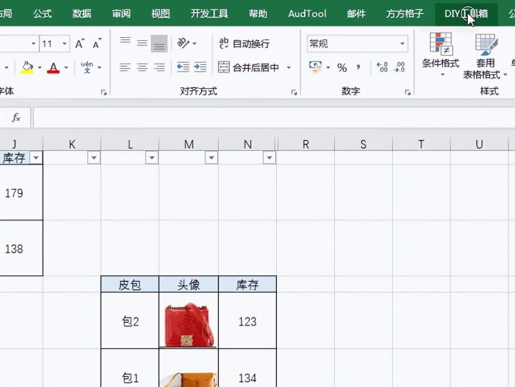Screen dimensions: 515x387
Task: Select cell with value 123
Action: (x=247, y=321)
